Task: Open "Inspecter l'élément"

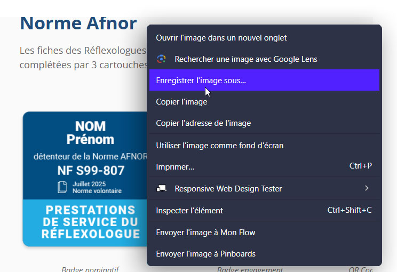Action: point(189,211)
